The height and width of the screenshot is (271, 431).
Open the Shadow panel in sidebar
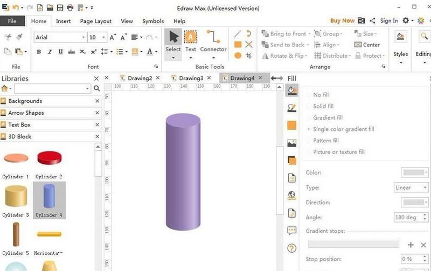(291, 160)
